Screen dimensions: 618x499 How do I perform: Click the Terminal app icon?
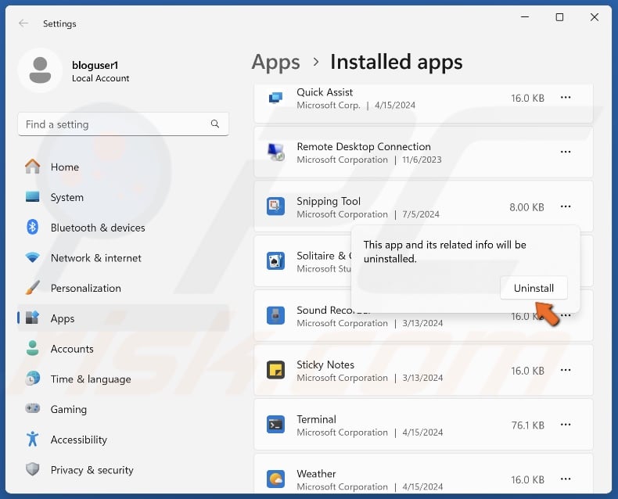275,425
